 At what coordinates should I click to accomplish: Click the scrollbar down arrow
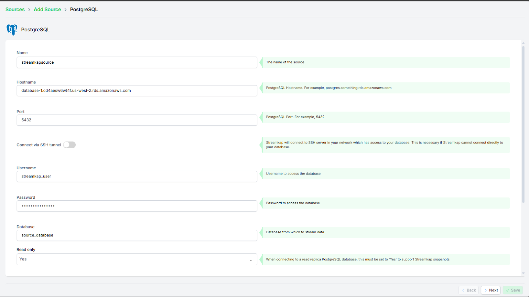(523, 273)
